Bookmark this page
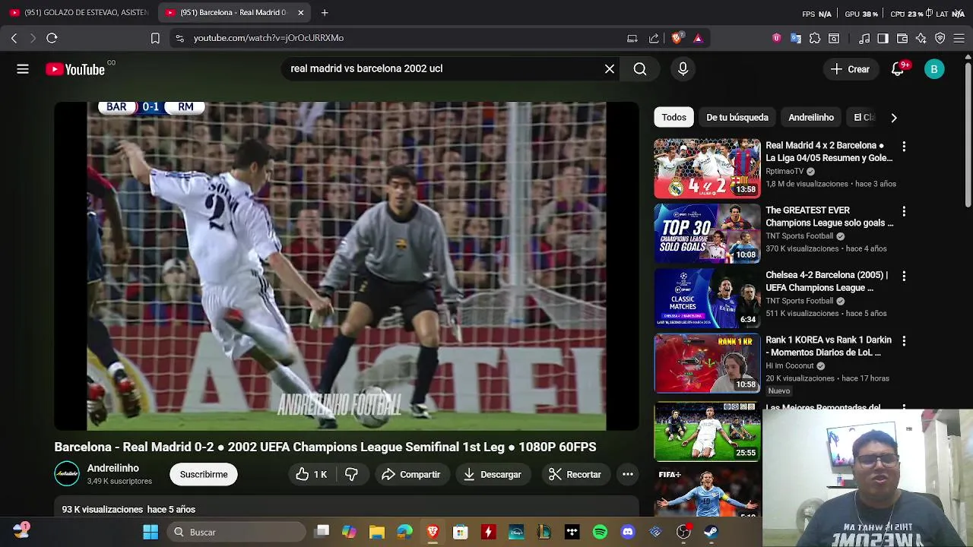The height and width of the screenshot is (547, 973). (x=155, y=38)
